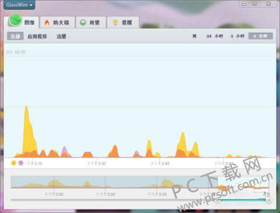Go to the 提醒 alerts tab
The image size is (280, 213).
[123, 22]
